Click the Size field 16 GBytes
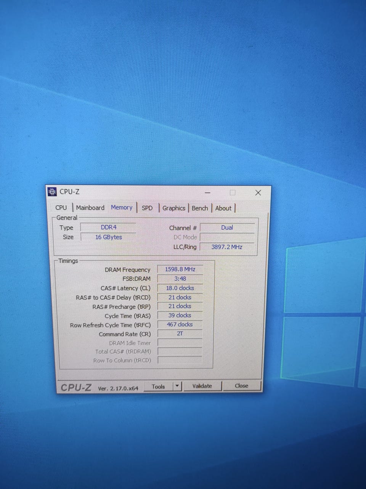This screenshot has width=366, height=489. pos(108,237)
